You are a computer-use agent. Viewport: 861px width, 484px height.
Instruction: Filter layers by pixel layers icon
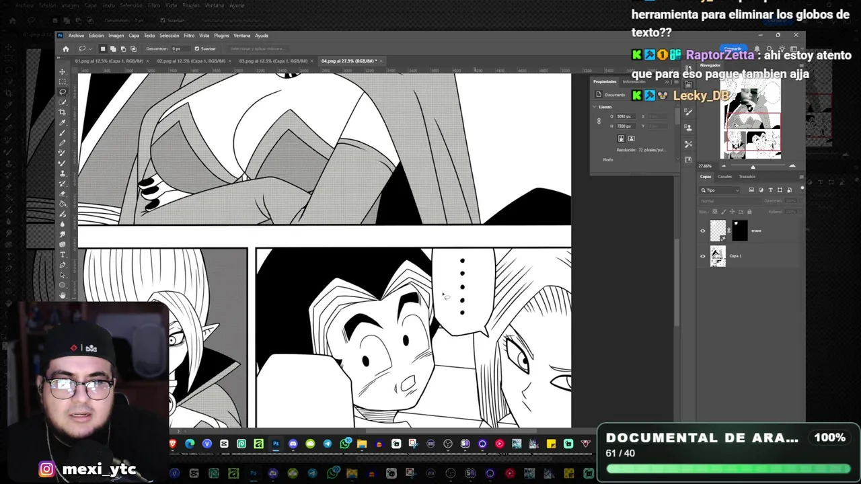pos(751,190)
